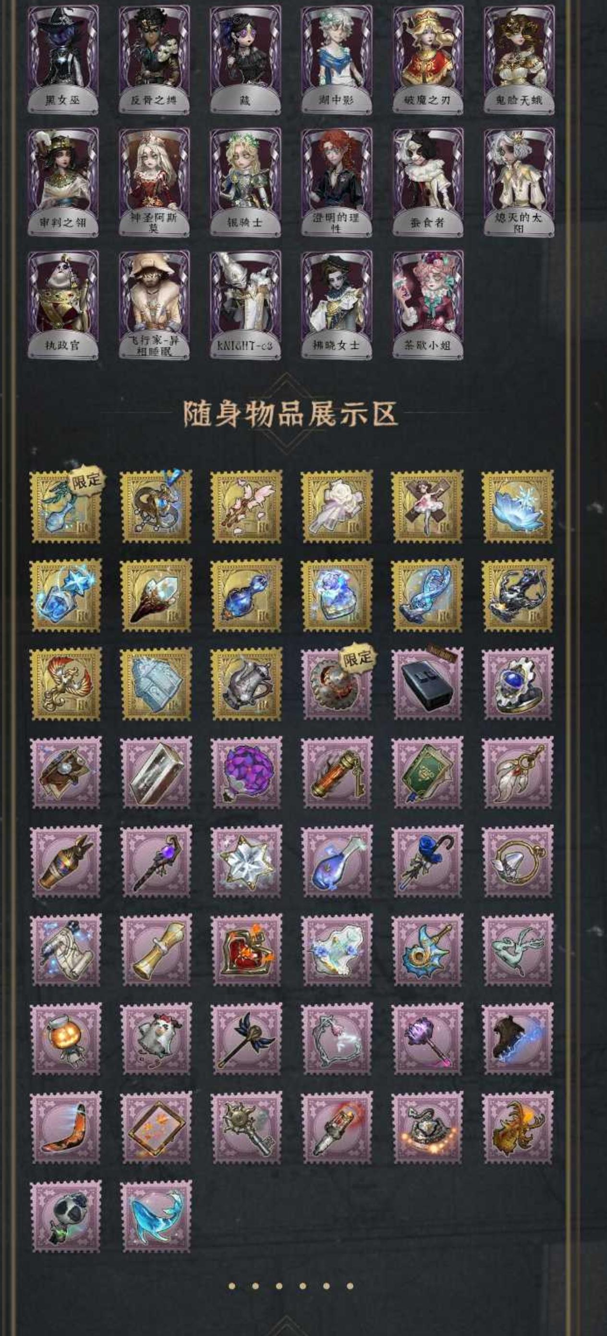Select the silver teapot gold stamp
This screenshot has width=607, height=1336.
pos(247,683)
